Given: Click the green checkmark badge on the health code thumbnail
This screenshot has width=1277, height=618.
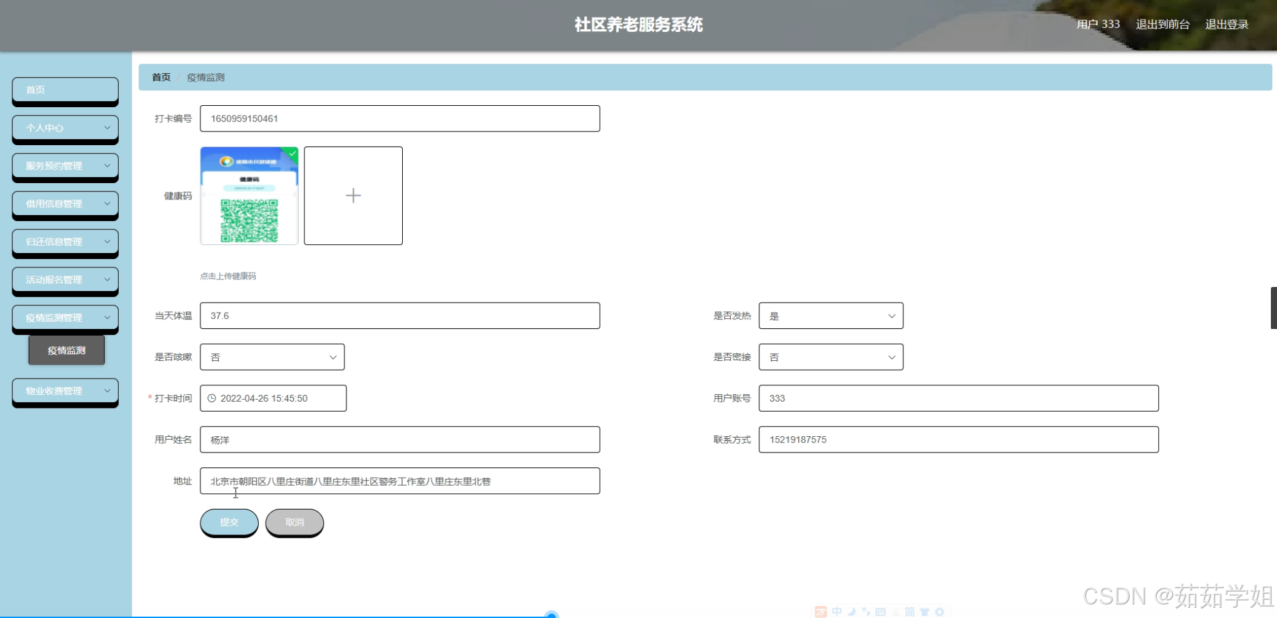Looking at the screenshot, I should click(x=291, y=154).
